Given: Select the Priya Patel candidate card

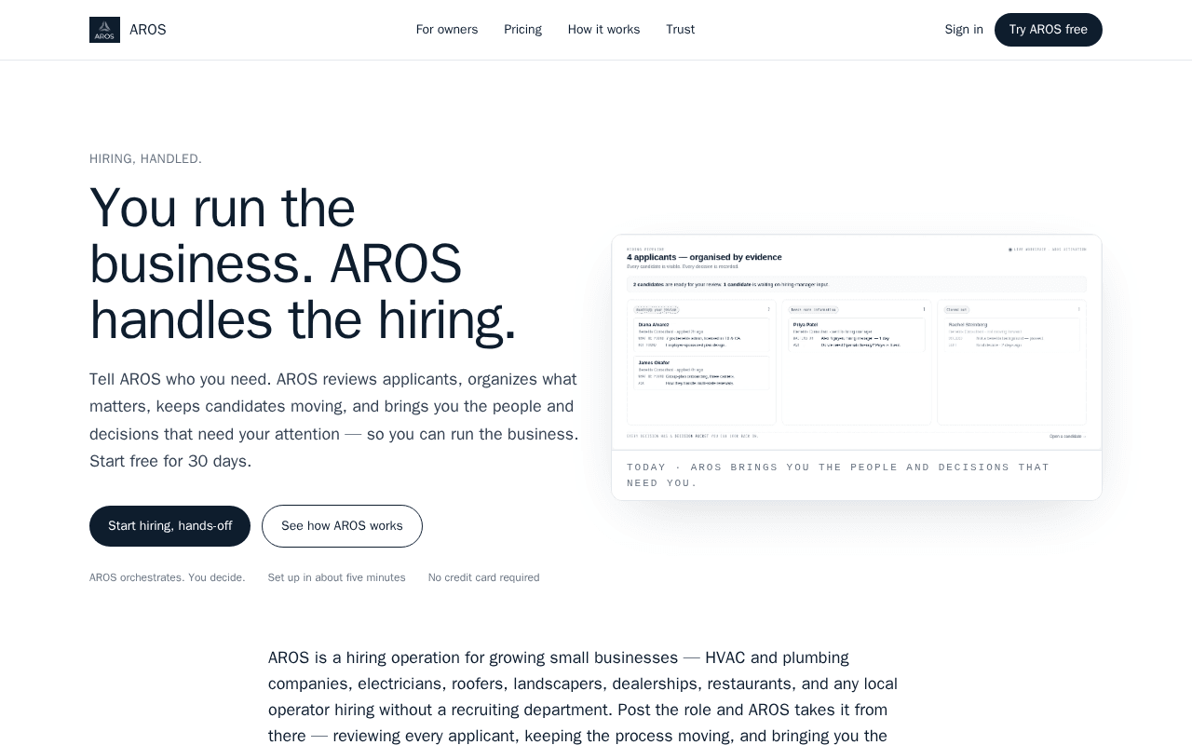Looking at the screenshot, I should pyautogui.click(x=857, y=336).
